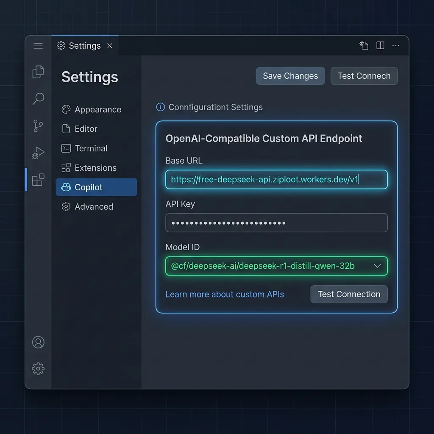Click the info icon beside Connfigurationt Settings
Image resolution: width=434 pixels, height=434 pixels.
(x=161, y=107)
